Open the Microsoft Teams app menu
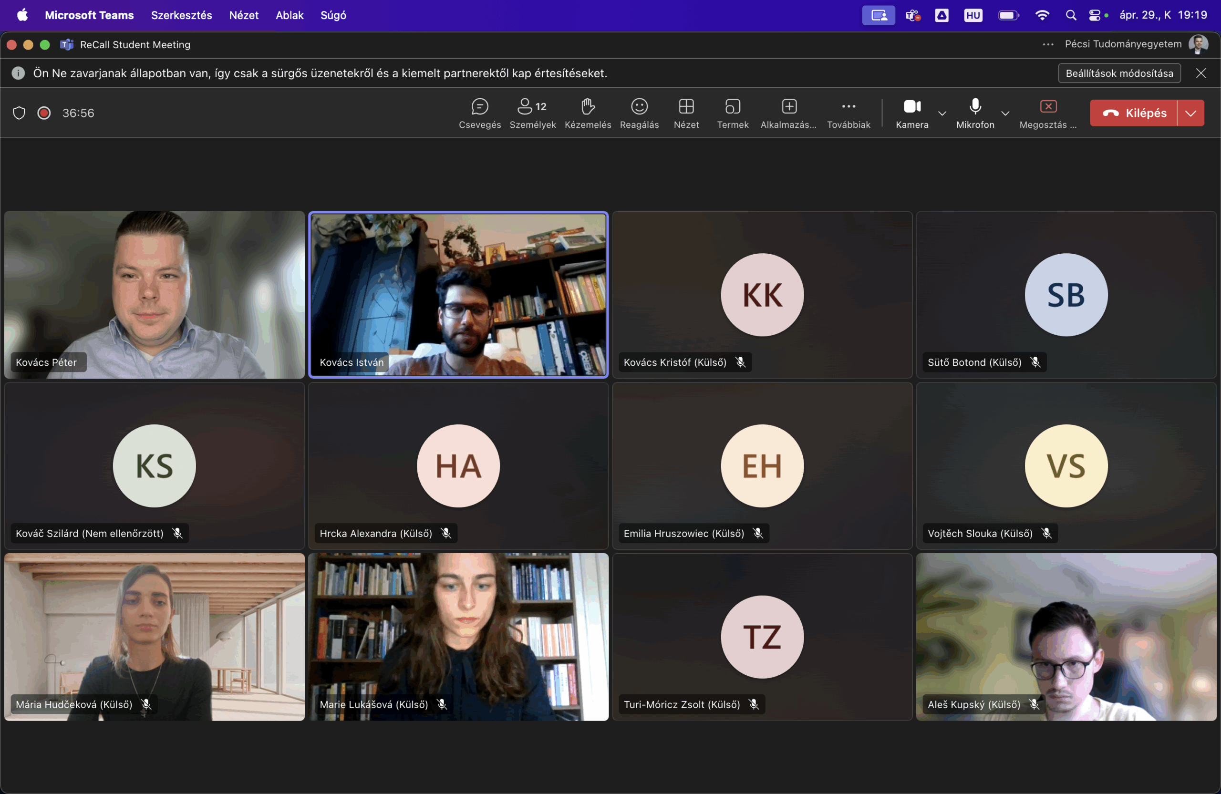 coord(89,15)
